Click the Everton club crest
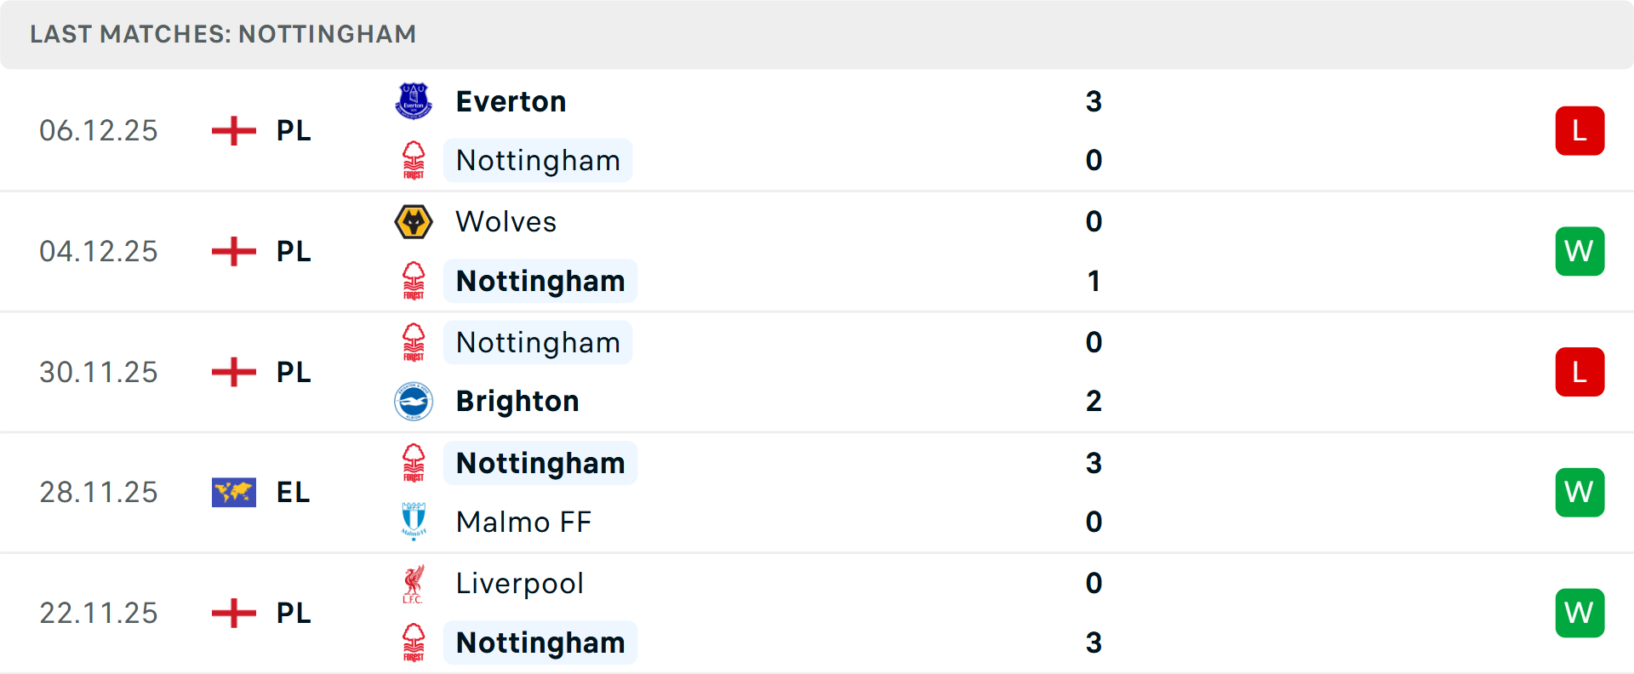This screenshot has height=674, width=1634. point(414,101)
